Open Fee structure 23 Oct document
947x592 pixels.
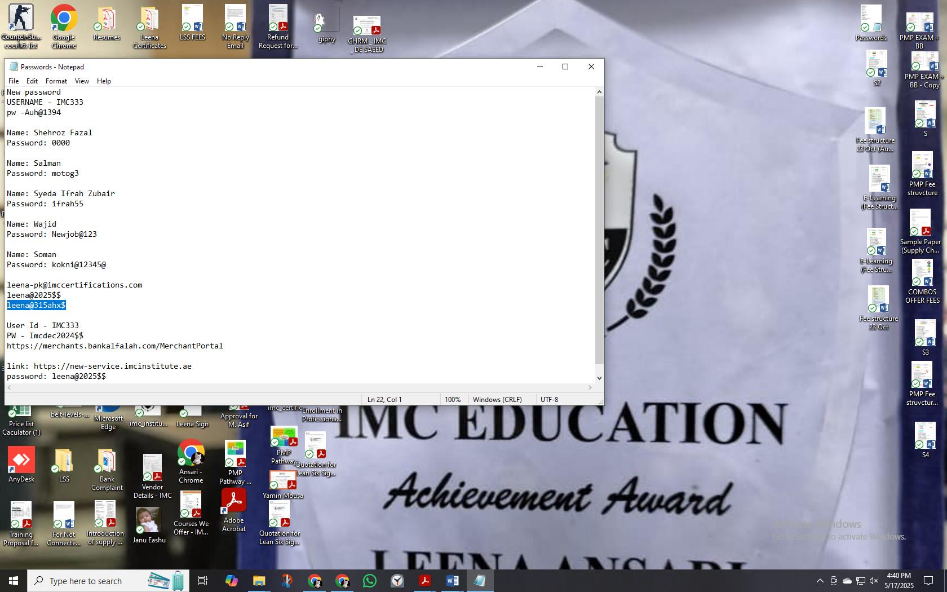tap(878, 308)
